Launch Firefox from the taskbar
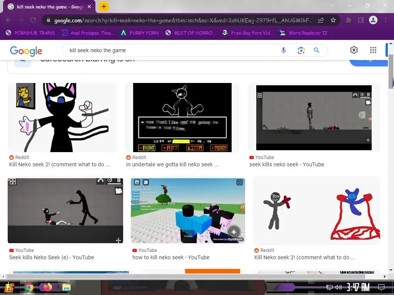This screenshot has width=394, height=295. (x=47, y=287)
